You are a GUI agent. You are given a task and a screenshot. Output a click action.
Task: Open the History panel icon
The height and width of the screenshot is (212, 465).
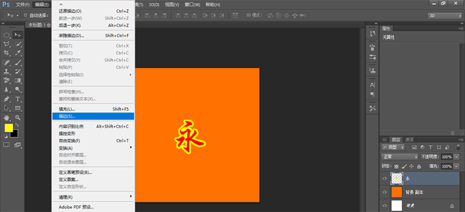coord(373,34)
